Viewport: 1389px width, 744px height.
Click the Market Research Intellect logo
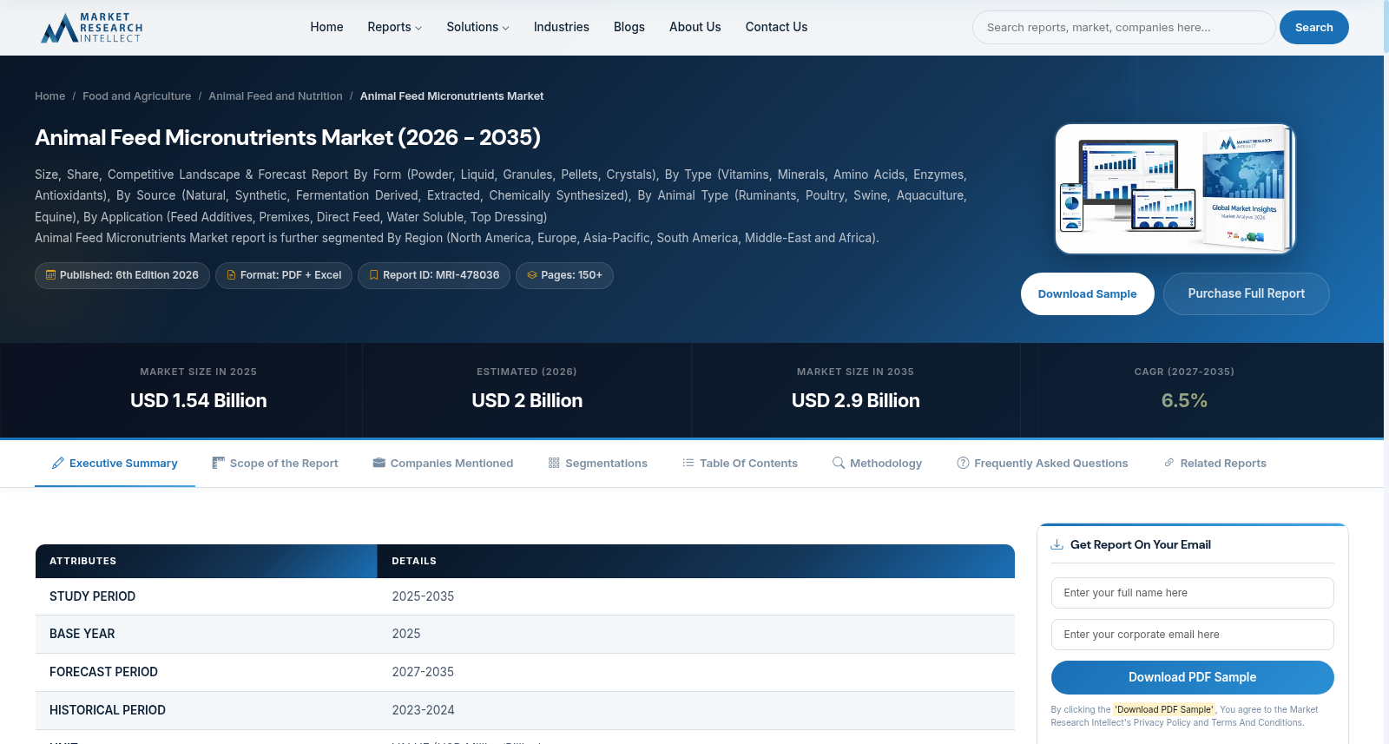pyautogui.click(x=91, y=28)
